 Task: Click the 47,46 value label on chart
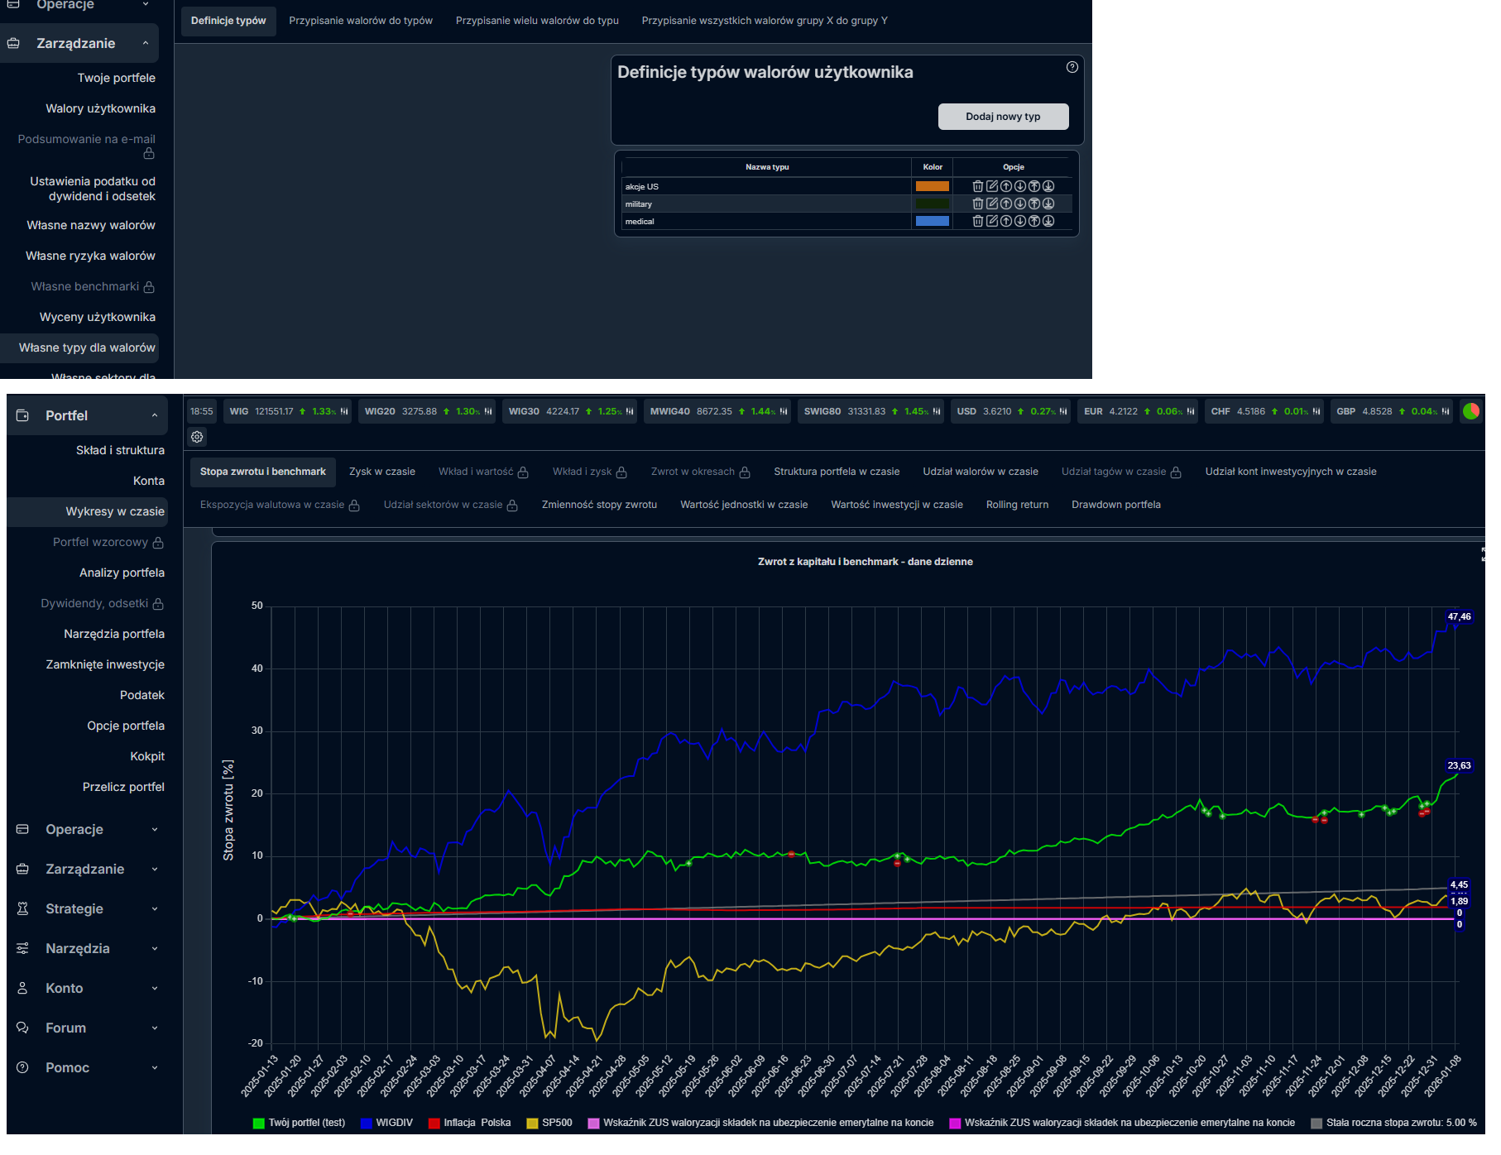[x=1458, y=616]
